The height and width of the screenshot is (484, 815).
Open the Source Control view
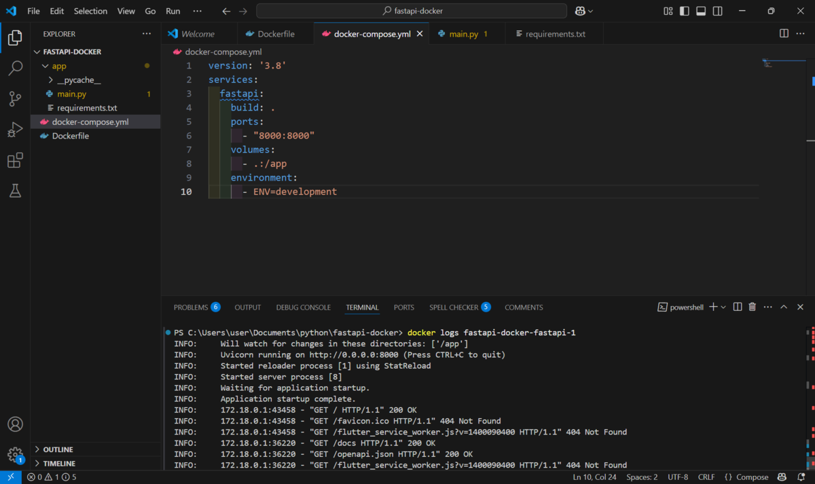pyautogui.click(x=15, y=99)
